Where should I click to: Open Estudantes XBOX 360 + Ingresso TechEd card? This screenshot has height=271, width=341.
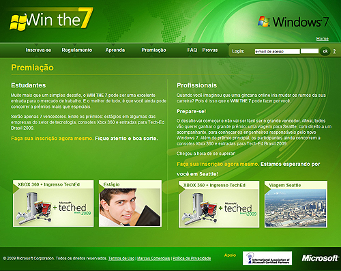click(53, 203)
